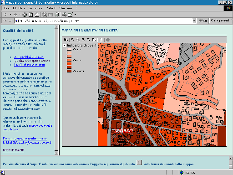Stop page loading in browser toolbar
The width and height of the screenshot is (233, 175).
pyautogui.click(x=25, y=15)
